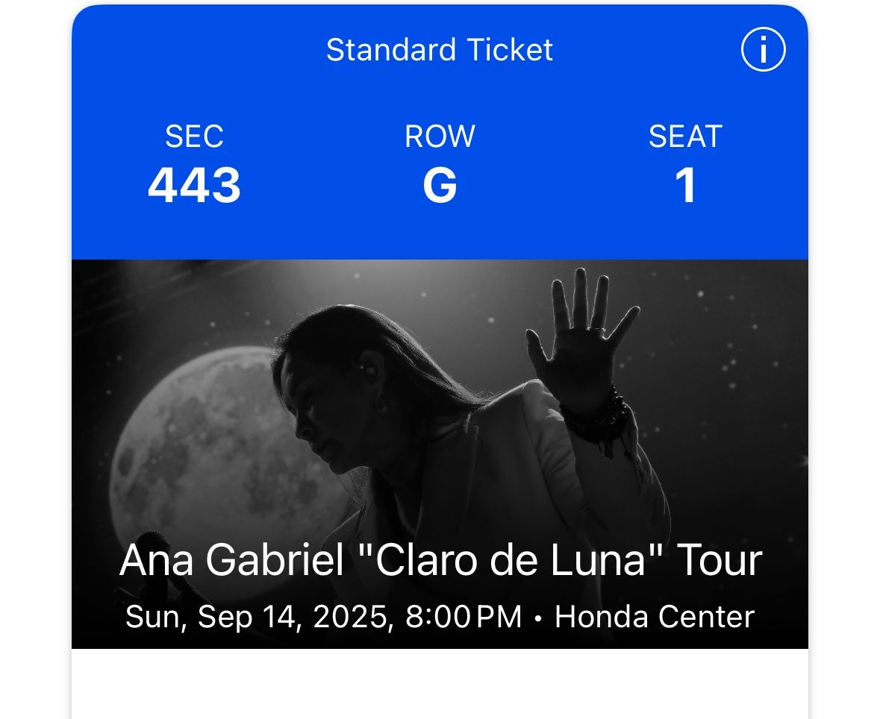
Task: Click the blank white area below the photo
Action: (440, 684)
